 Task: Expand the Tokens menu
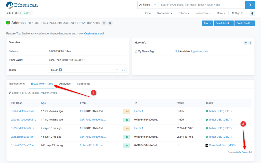point(184,13)
